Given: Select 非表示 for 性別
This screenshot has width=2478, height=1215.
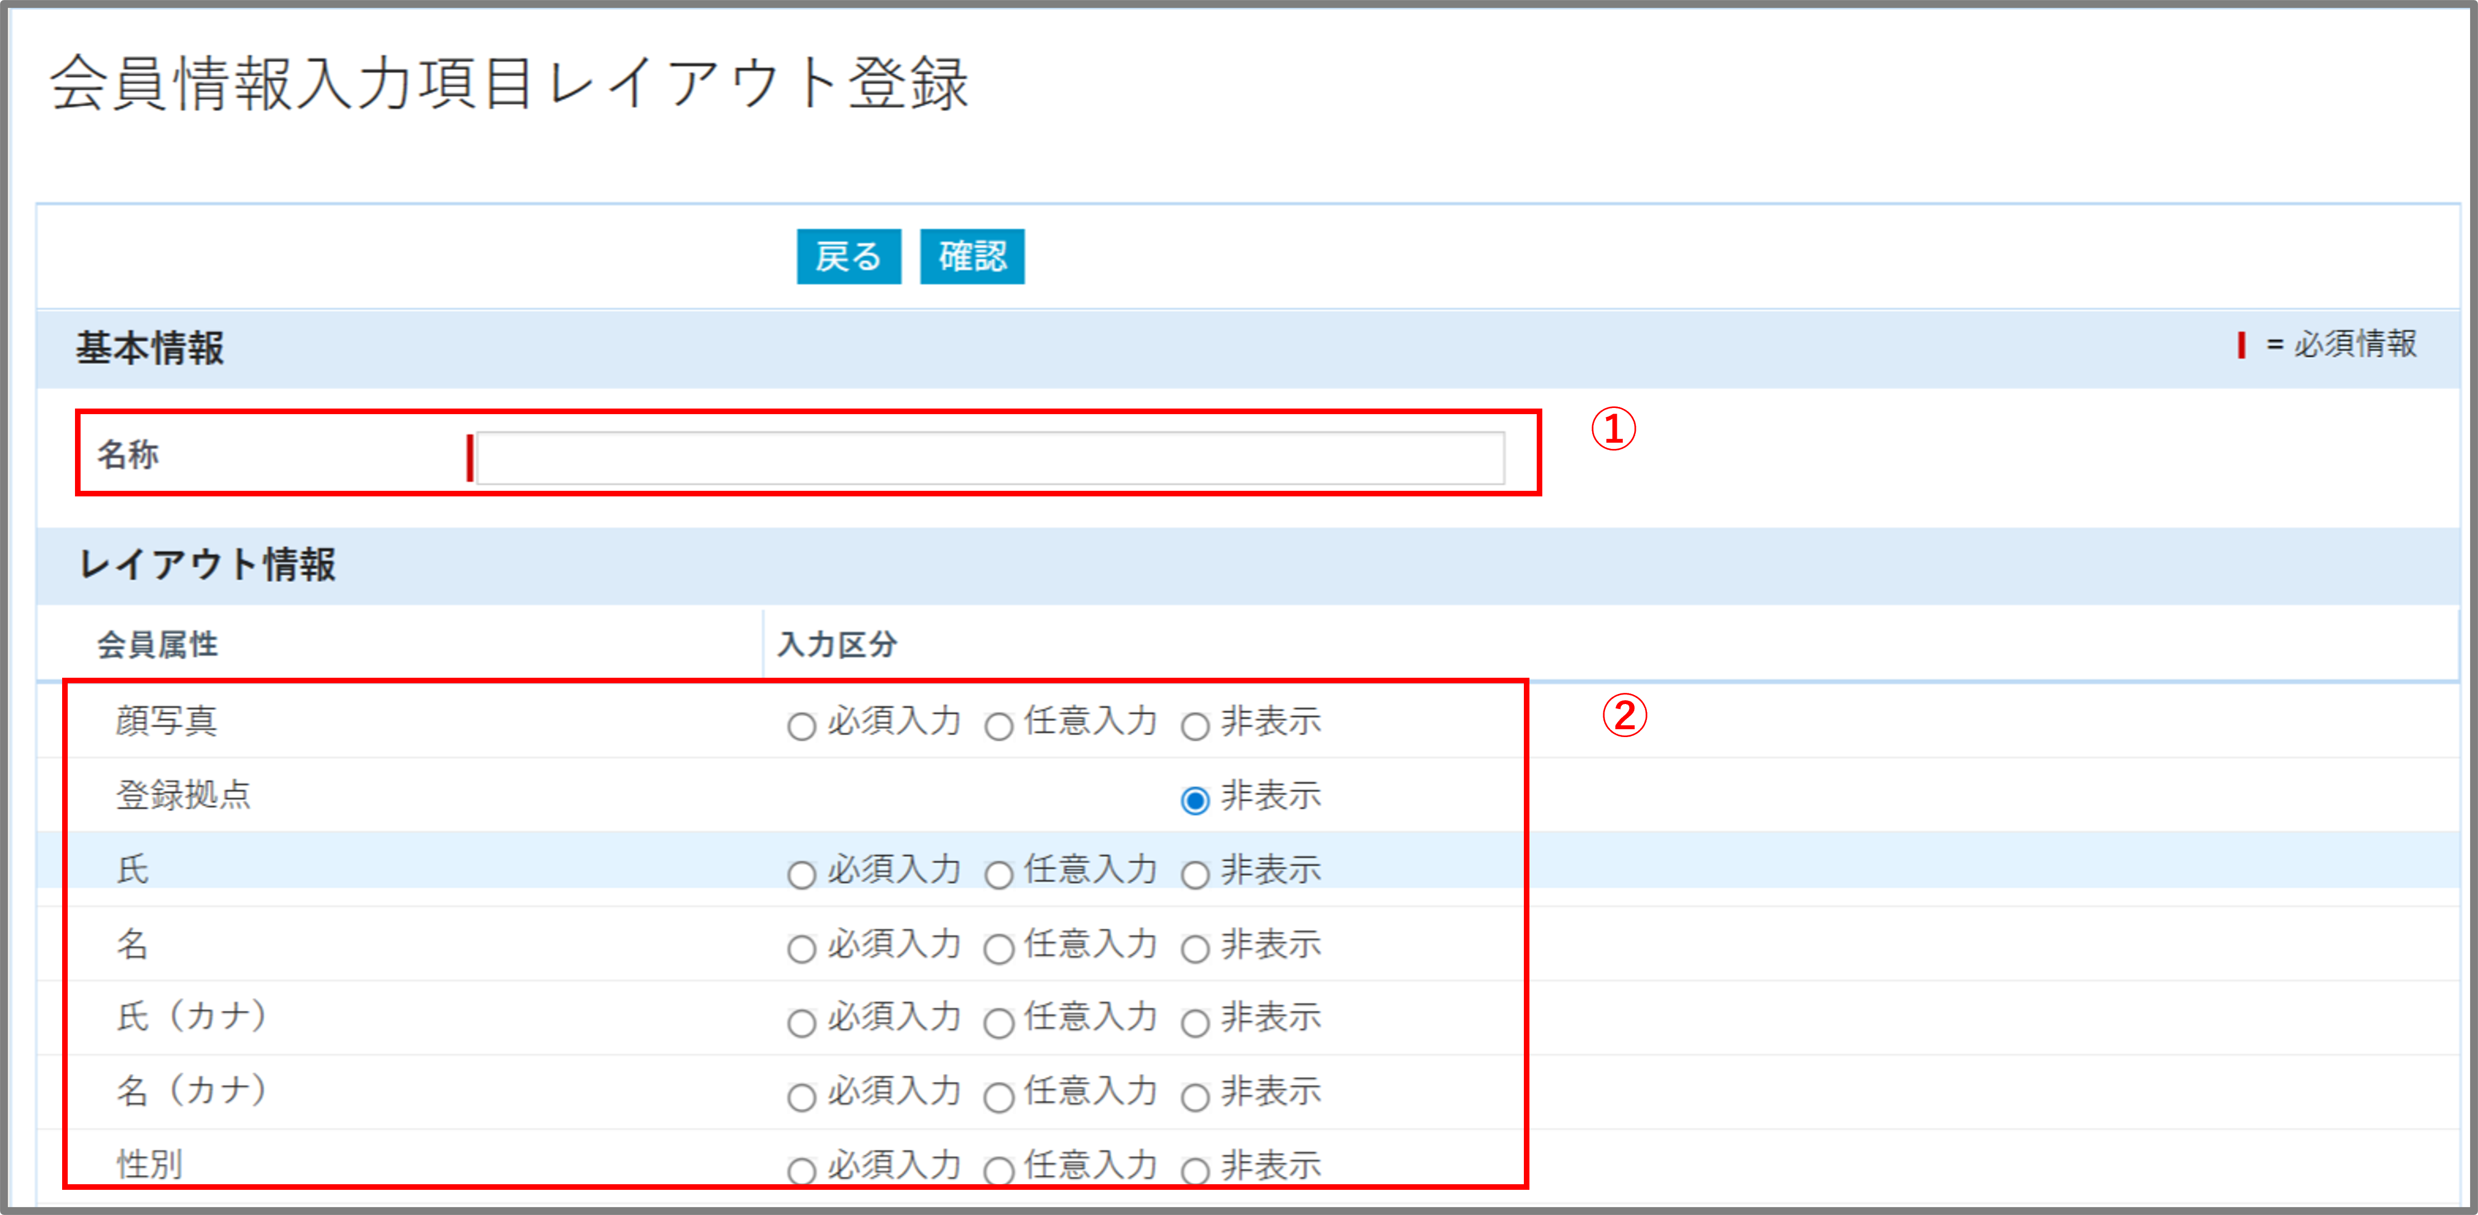Looking at the screenshot, I should coord(1195,1171).
